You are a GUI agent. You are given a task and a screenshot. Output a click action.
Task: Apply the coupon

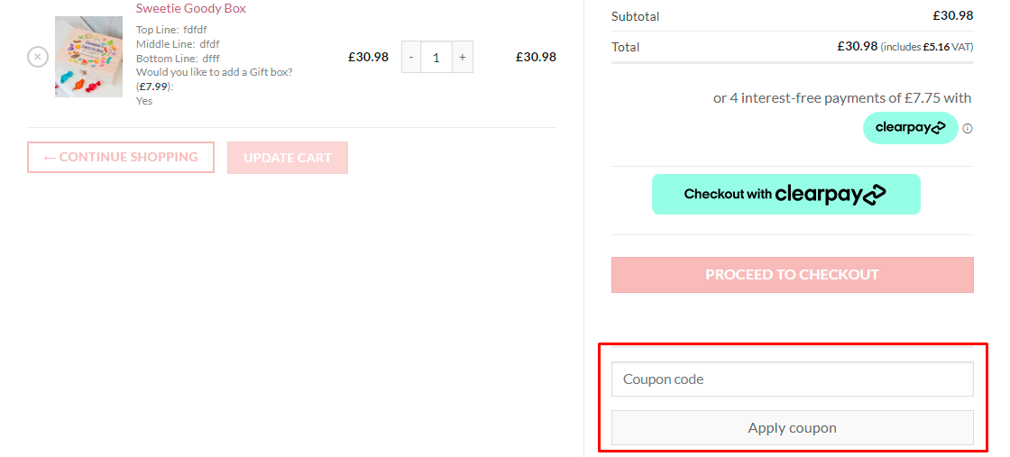(x=792, y=428)
